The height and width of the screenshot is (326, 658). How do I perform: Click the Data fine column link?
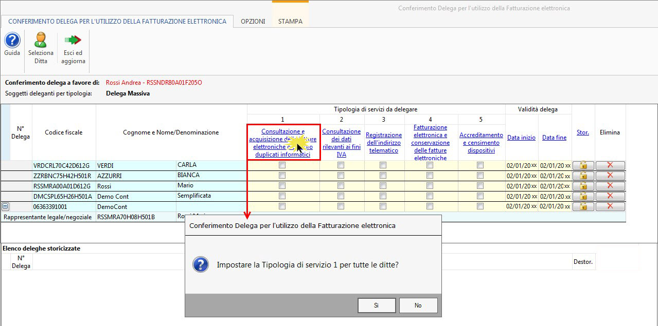coord(554,138)
